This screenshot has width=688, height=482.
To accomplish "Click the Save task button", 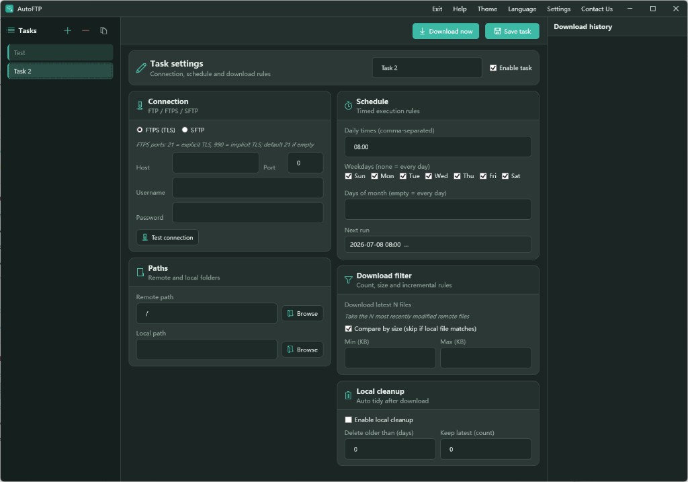I will coord(512,31).
